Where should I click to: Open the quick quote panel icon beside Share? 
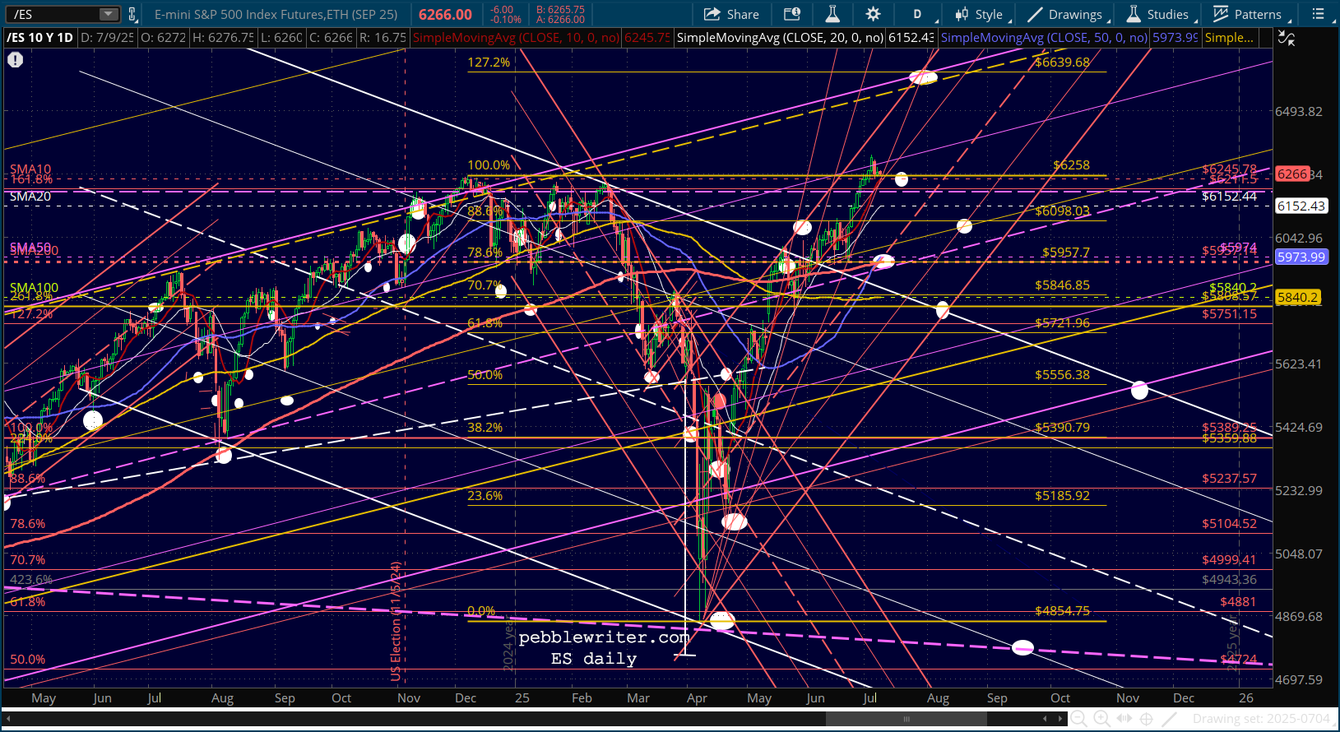tap(791, 14)
